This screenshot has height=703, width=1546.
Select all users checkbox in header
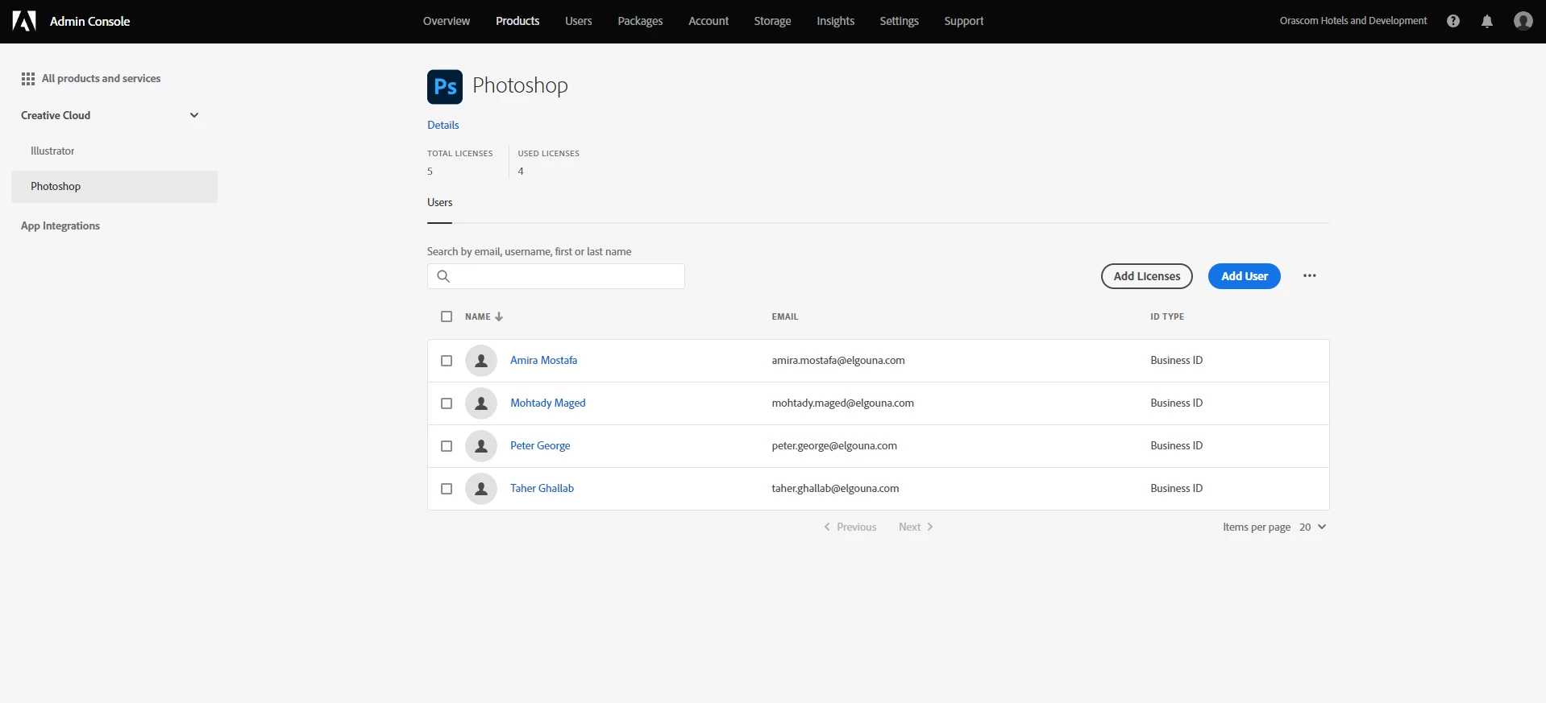(x=447, y=316)
